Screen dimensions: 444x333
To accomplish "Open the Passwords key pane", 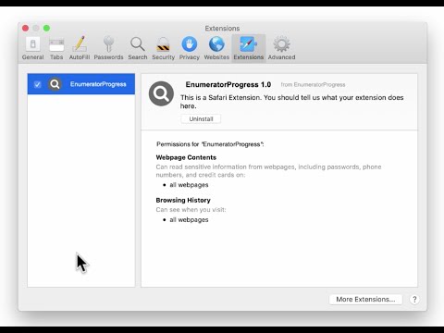I will coord(108,49).
